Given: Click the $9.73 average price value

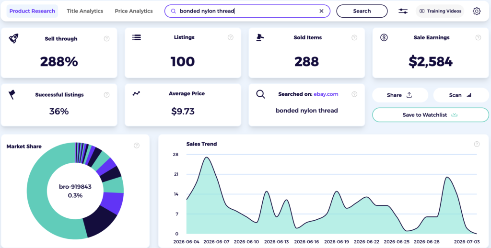Looking at the screenshot, I should click(183, 111).
